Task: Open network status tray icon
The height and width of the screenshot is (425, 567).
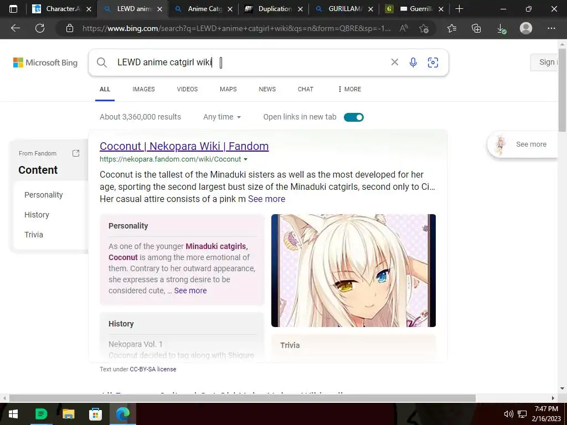Action: pos(522,414)
